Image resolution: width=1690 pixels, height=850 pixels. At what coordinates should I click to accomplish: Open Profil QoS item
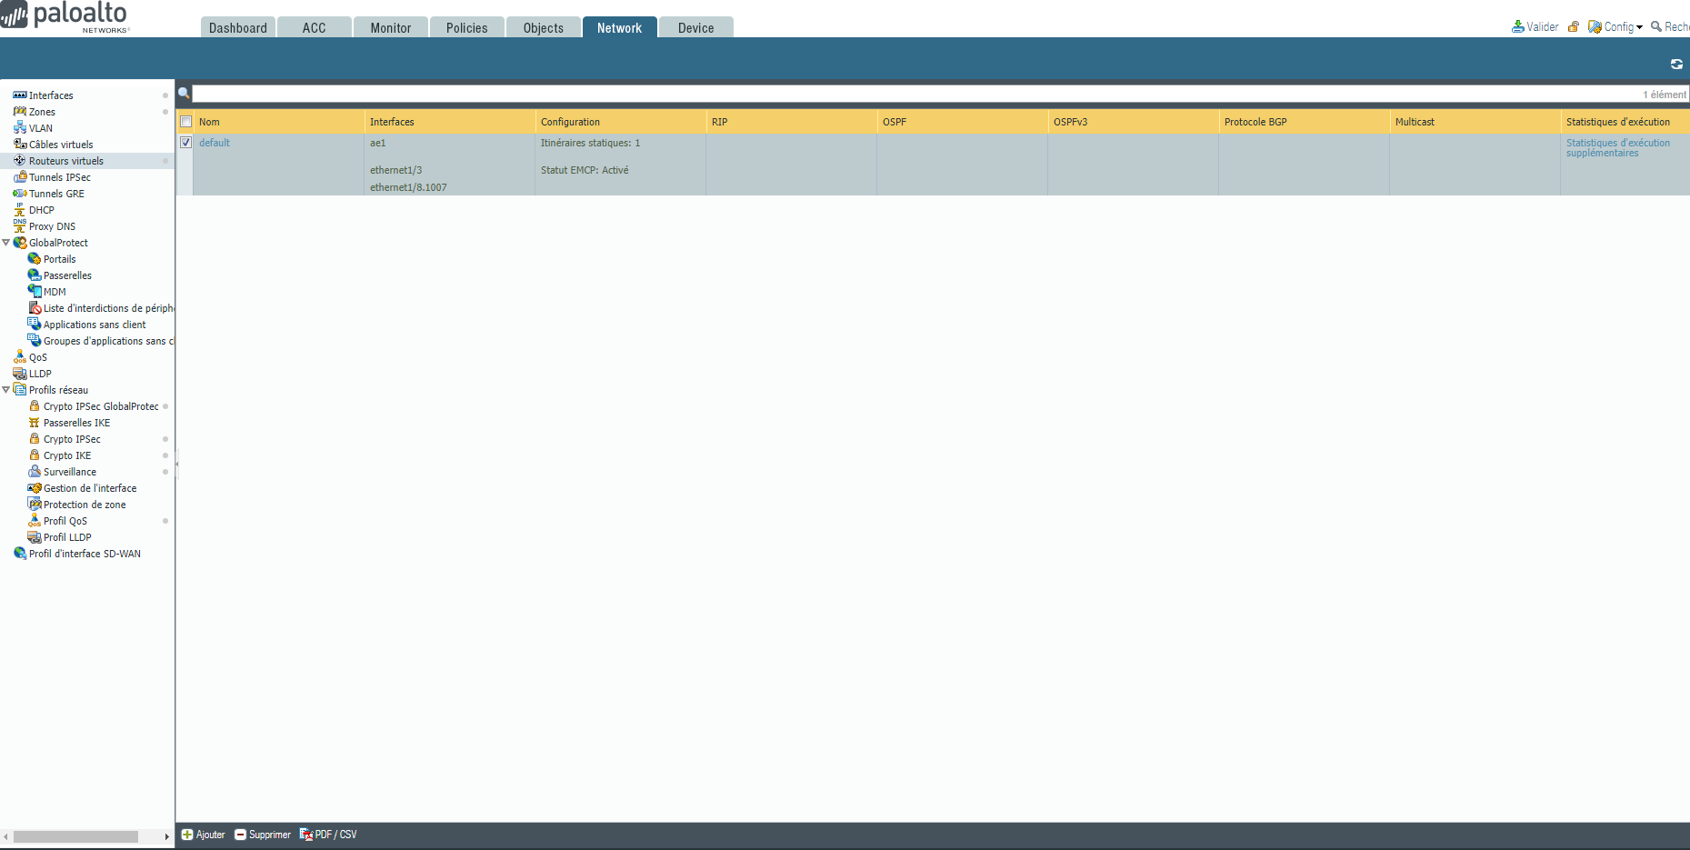click(65, 521)
